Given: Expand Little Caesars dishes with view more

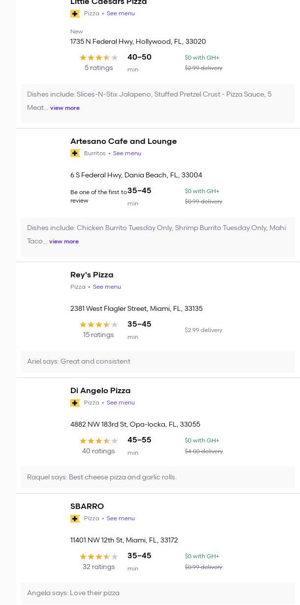Looking at the screenshot, I should coord(64,108).
